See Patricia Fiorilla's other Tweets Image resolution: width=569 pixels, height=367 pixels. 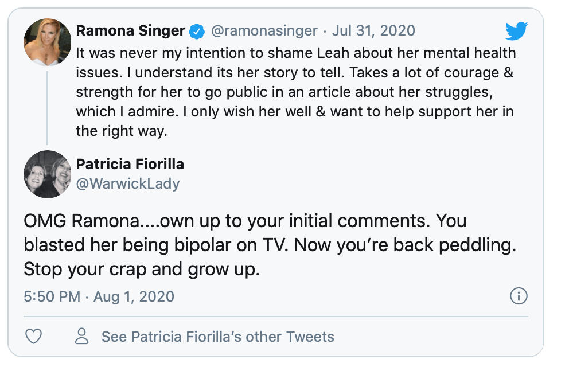click(x=217, y=337)
